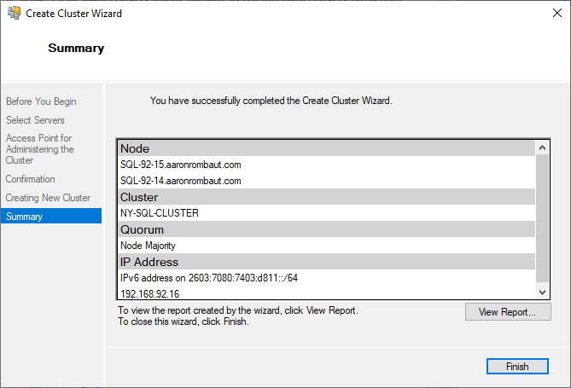The height and width of the screenshot is (388, 571).
Task: Select the SQL-92-14.aaronrombaut.com node entry
Action: 180,181
